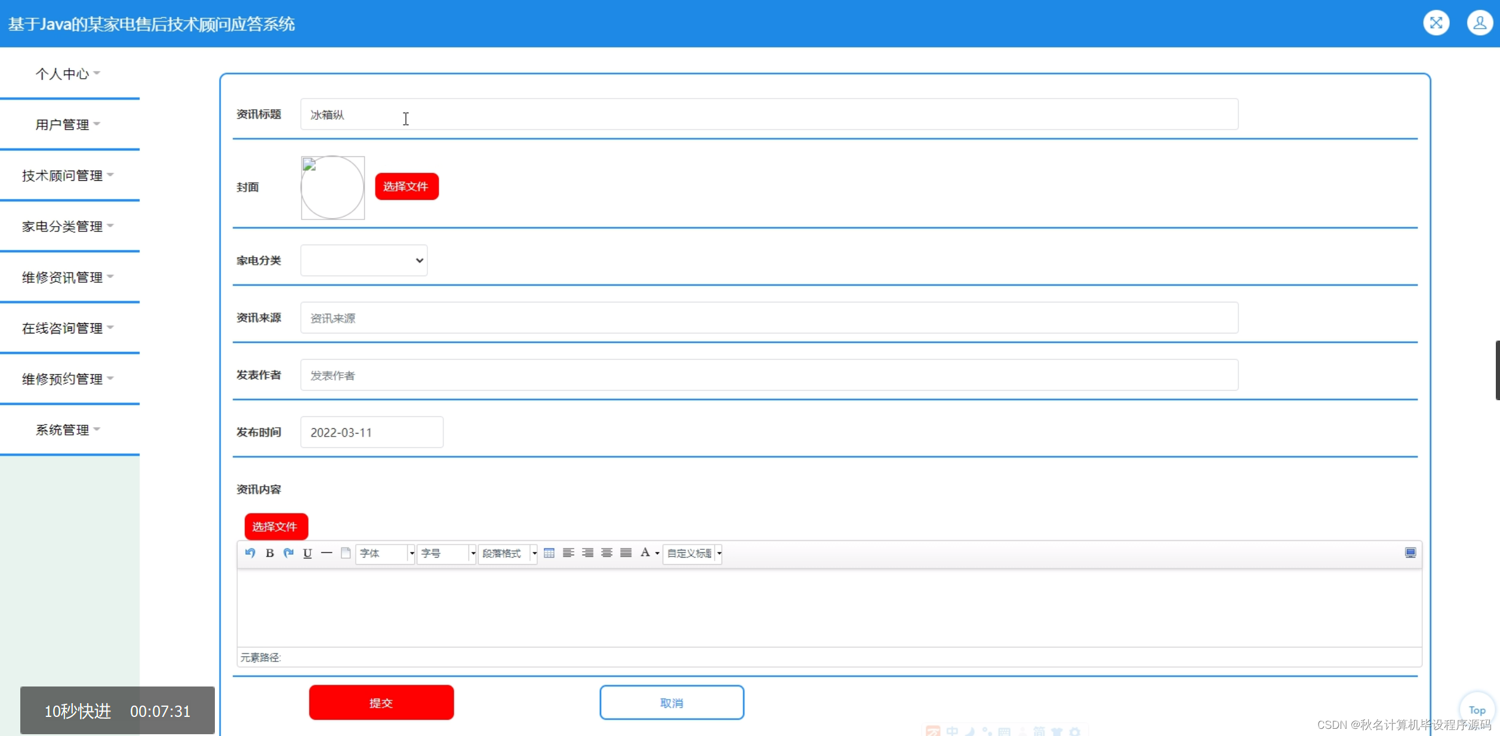
Task: Align text right in editor
Action: coord(587,553)
